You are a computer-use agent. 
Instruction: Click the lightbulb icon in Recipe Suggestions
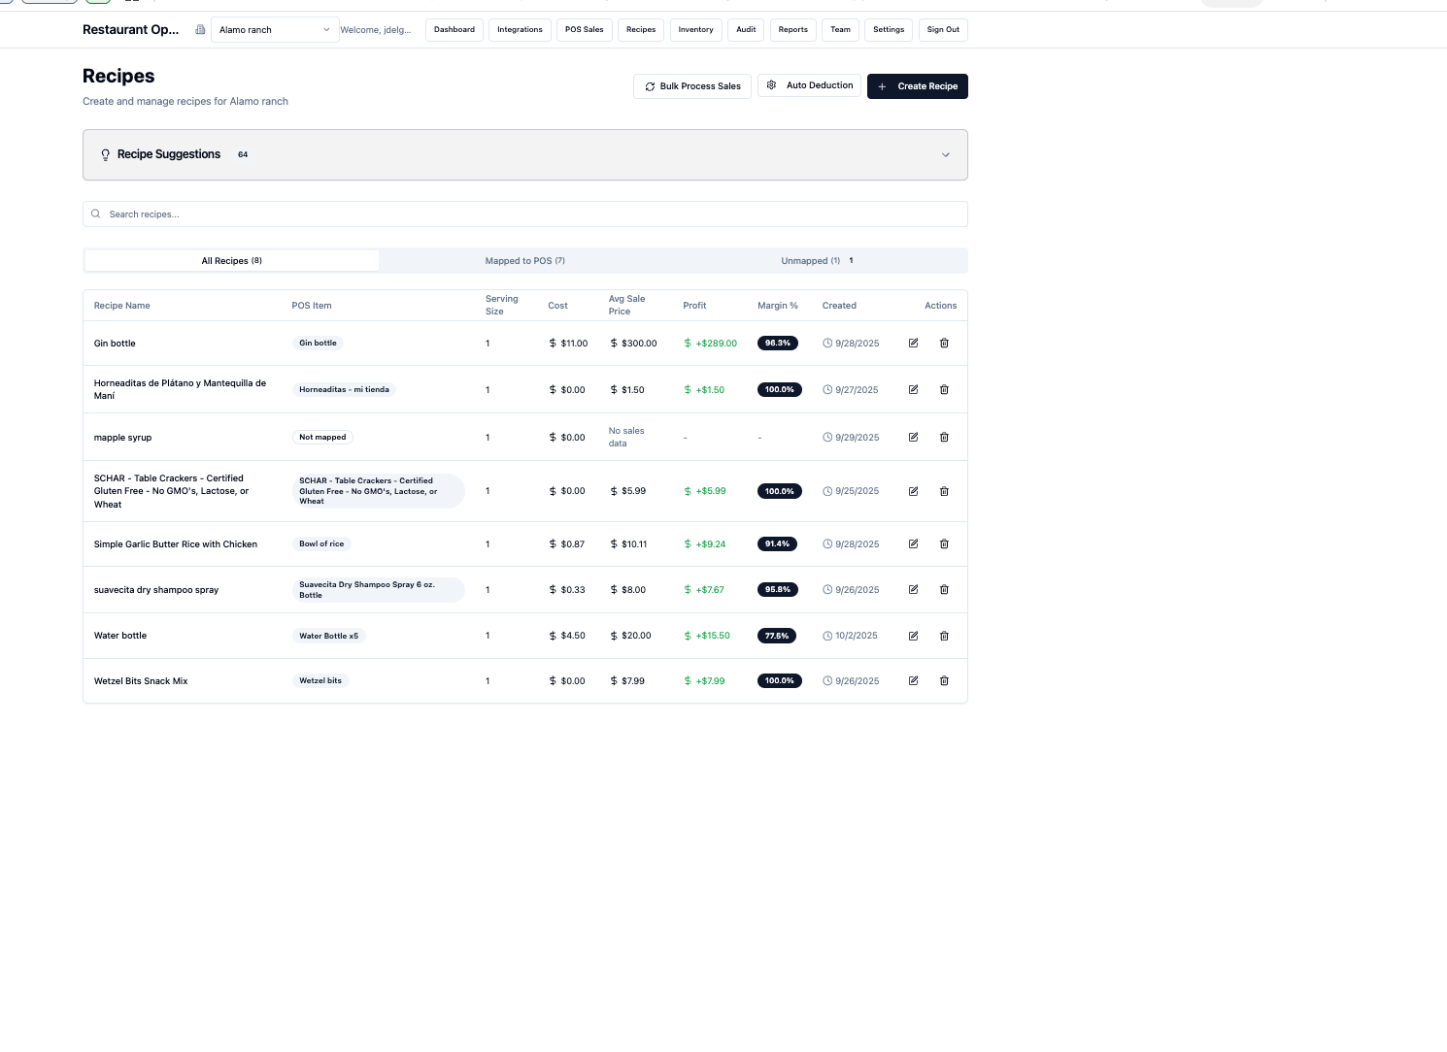(x=106, y=154)
